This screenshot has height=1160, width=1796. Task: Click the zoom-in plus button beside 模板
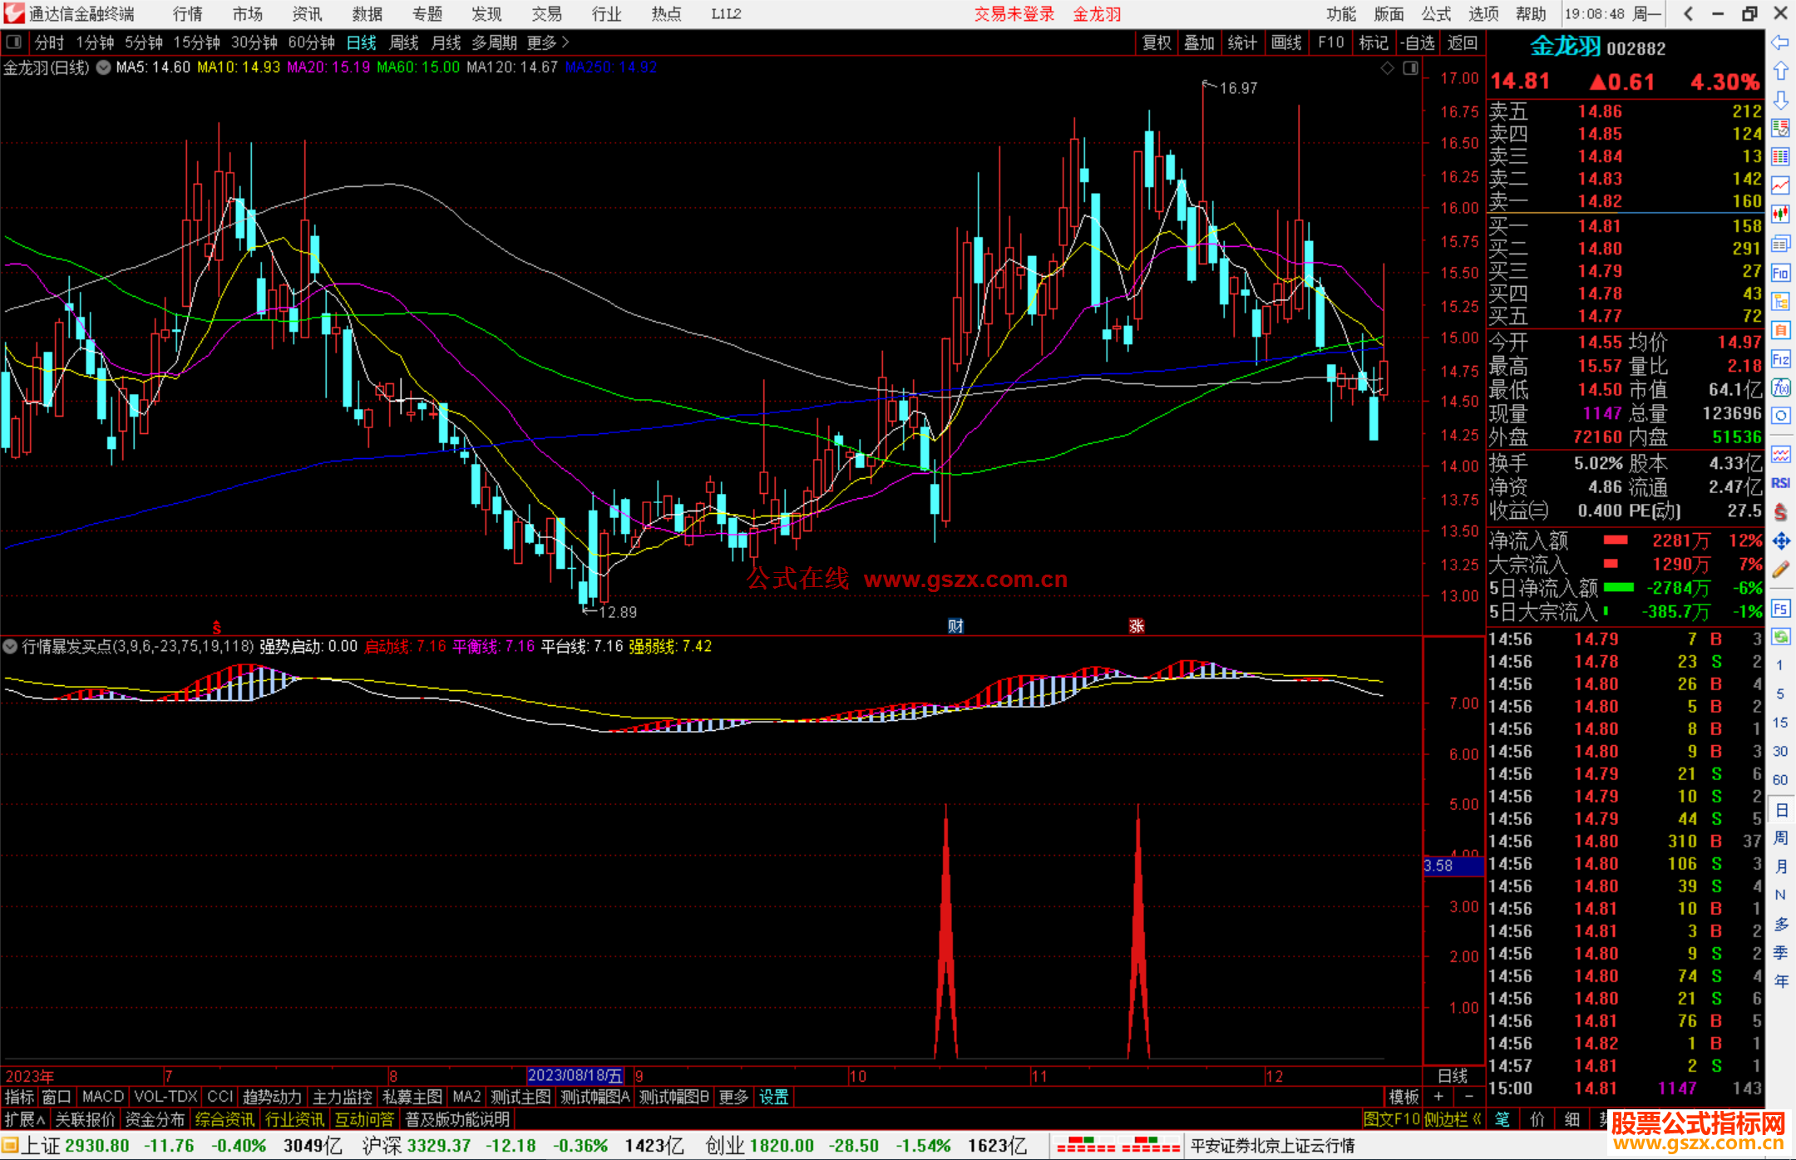[x=1438, y=1097]
